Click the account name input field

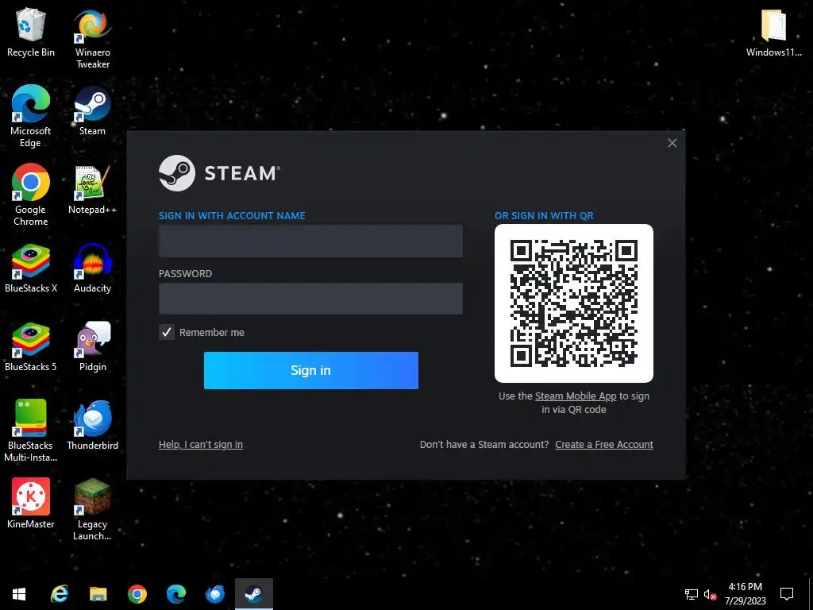tap(310, 241)
